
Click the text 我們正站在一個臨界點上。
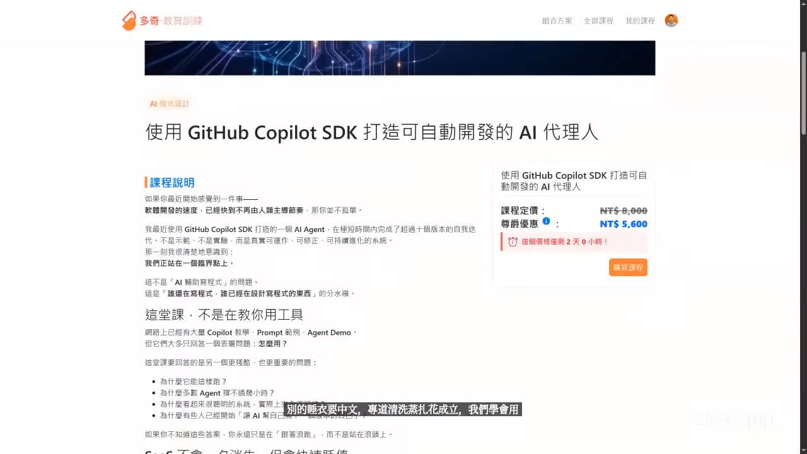click(x=190, y=263)
